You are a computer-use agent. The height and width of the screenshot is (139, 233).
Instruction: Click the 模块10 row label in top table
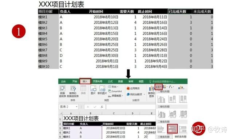coord(44,67)
